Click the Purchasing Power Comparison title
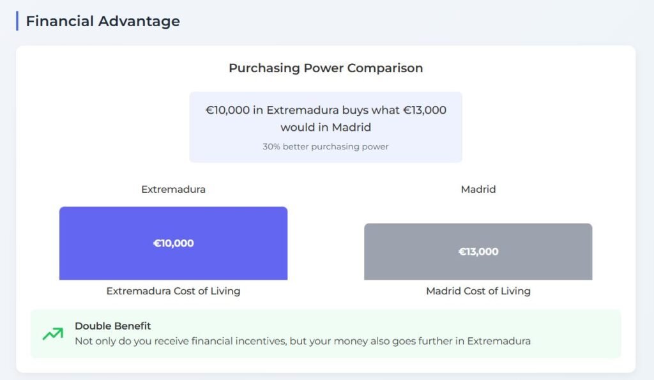This screenshot has height=380, width=654. coord(326,68)
